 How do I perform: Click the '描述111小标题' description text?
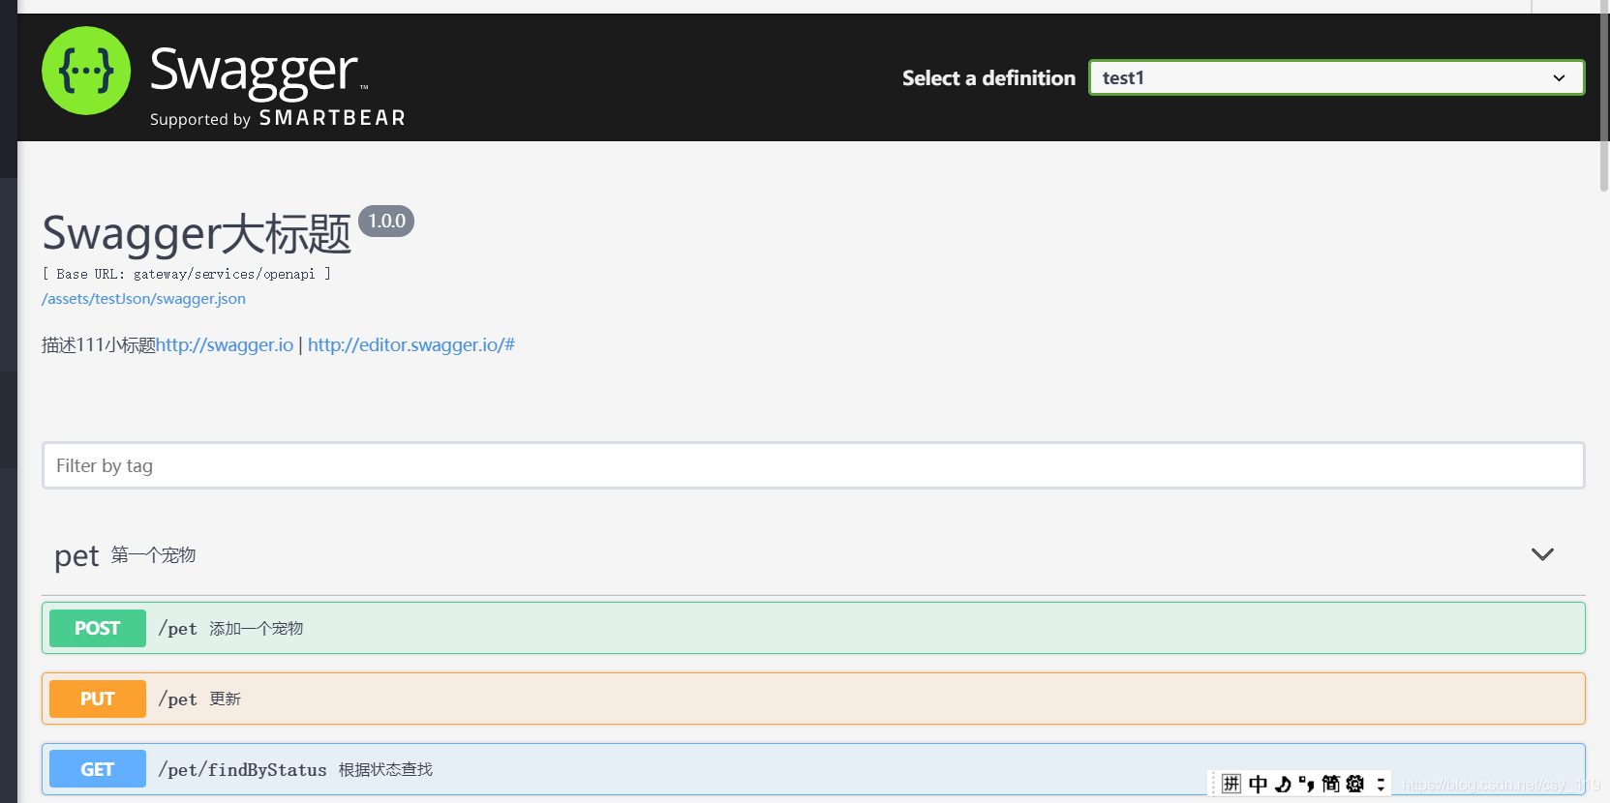(x=99, y=345)
